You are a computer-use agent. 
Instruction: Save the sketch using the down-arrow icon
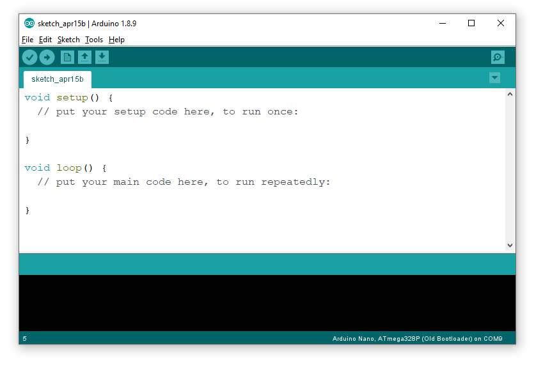point(102,57)
